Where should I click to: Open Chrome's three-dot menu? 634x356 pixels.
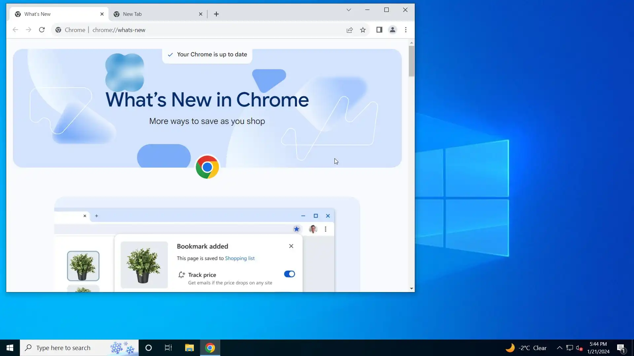tap(406, 30)
